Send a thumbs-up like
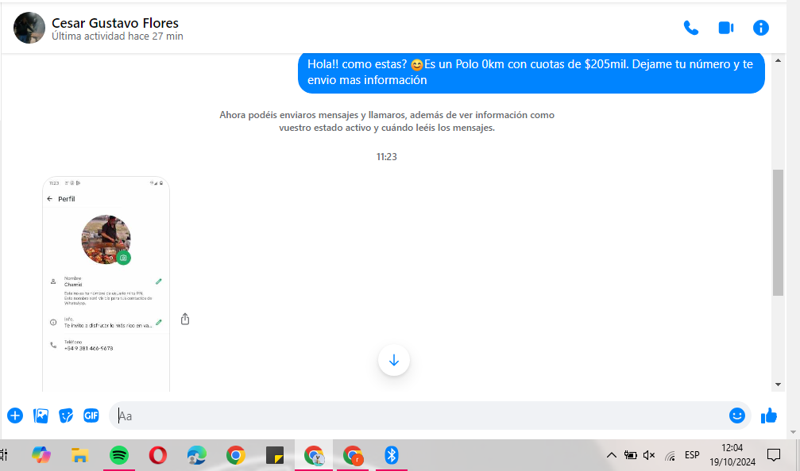This screenshot has height=471, width=800. pos(769,415)
